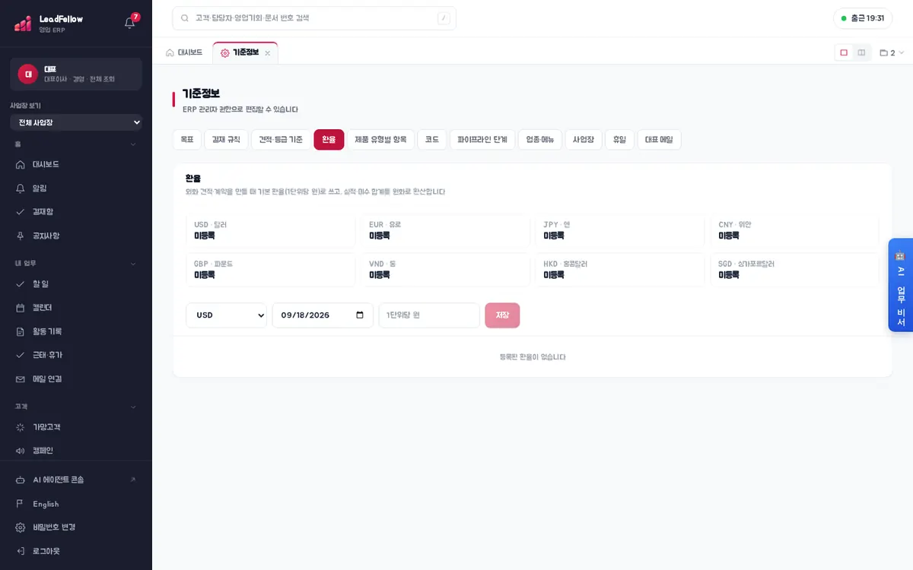
Task: Click the 저장 save button
Action: tap(502, 315)
